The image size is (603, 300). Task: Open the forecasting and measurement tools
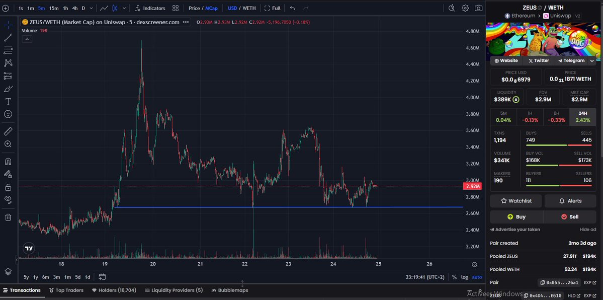coord(8,76)
